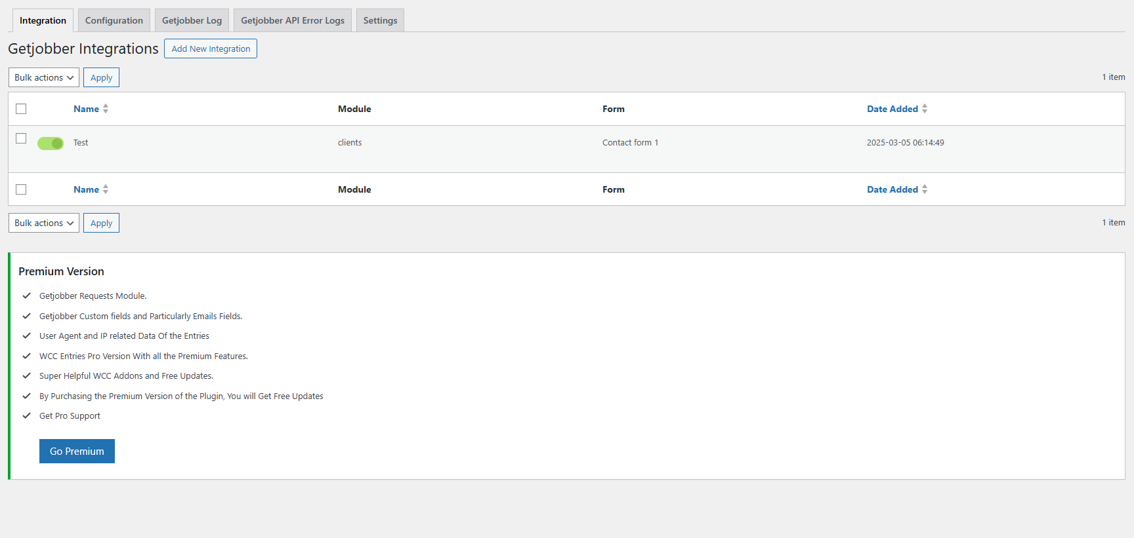Screen dimensions: 1134x538
Task: Tick the select-all checkbox in table footer
Action: point(21,189)
